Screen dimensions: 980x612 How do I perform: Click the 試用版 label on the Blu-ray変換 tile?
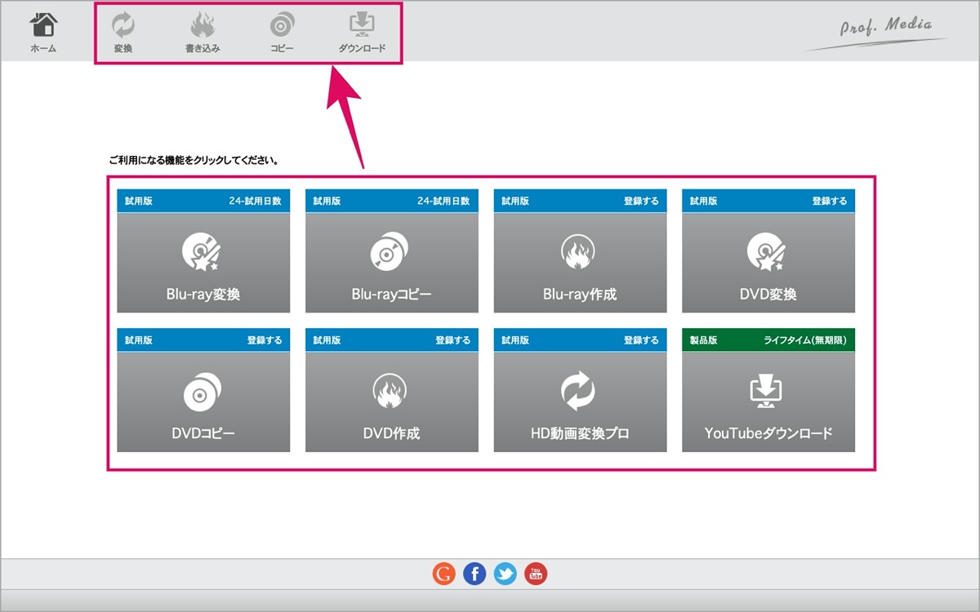point(138,201)
